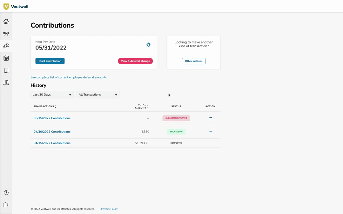Open the Last 30 Days dropdown
This screenshot has width=343, height=214.
52,94
